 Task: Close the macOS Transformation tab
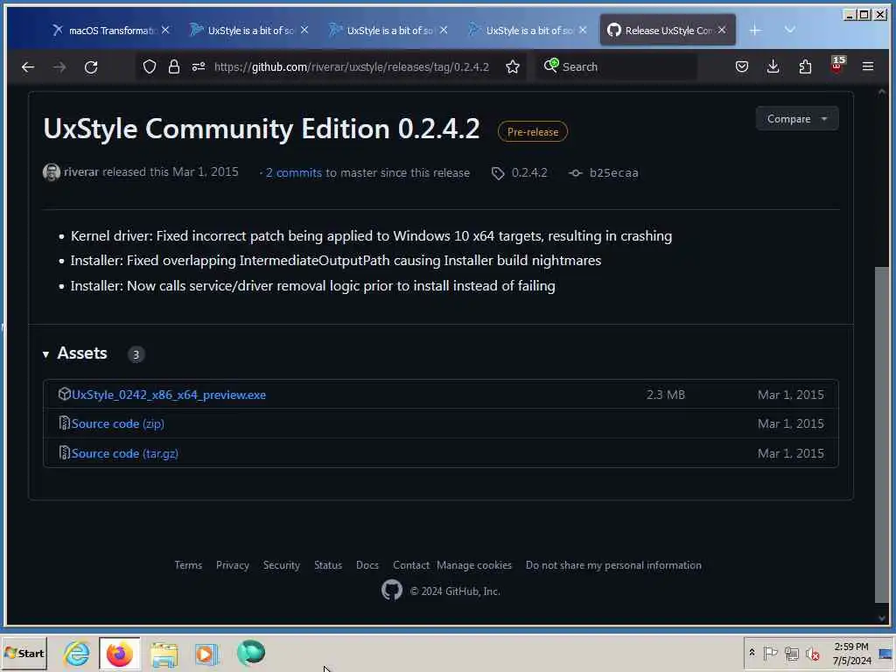pyautogui.click(x=165, y=30)
